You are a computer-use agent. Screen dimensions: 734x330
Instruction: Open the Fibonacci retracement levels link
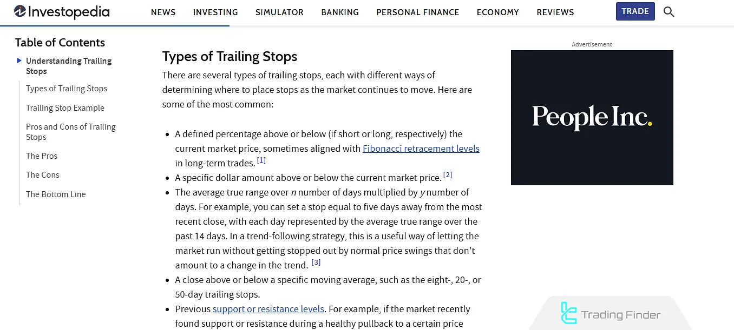point(421,149)
